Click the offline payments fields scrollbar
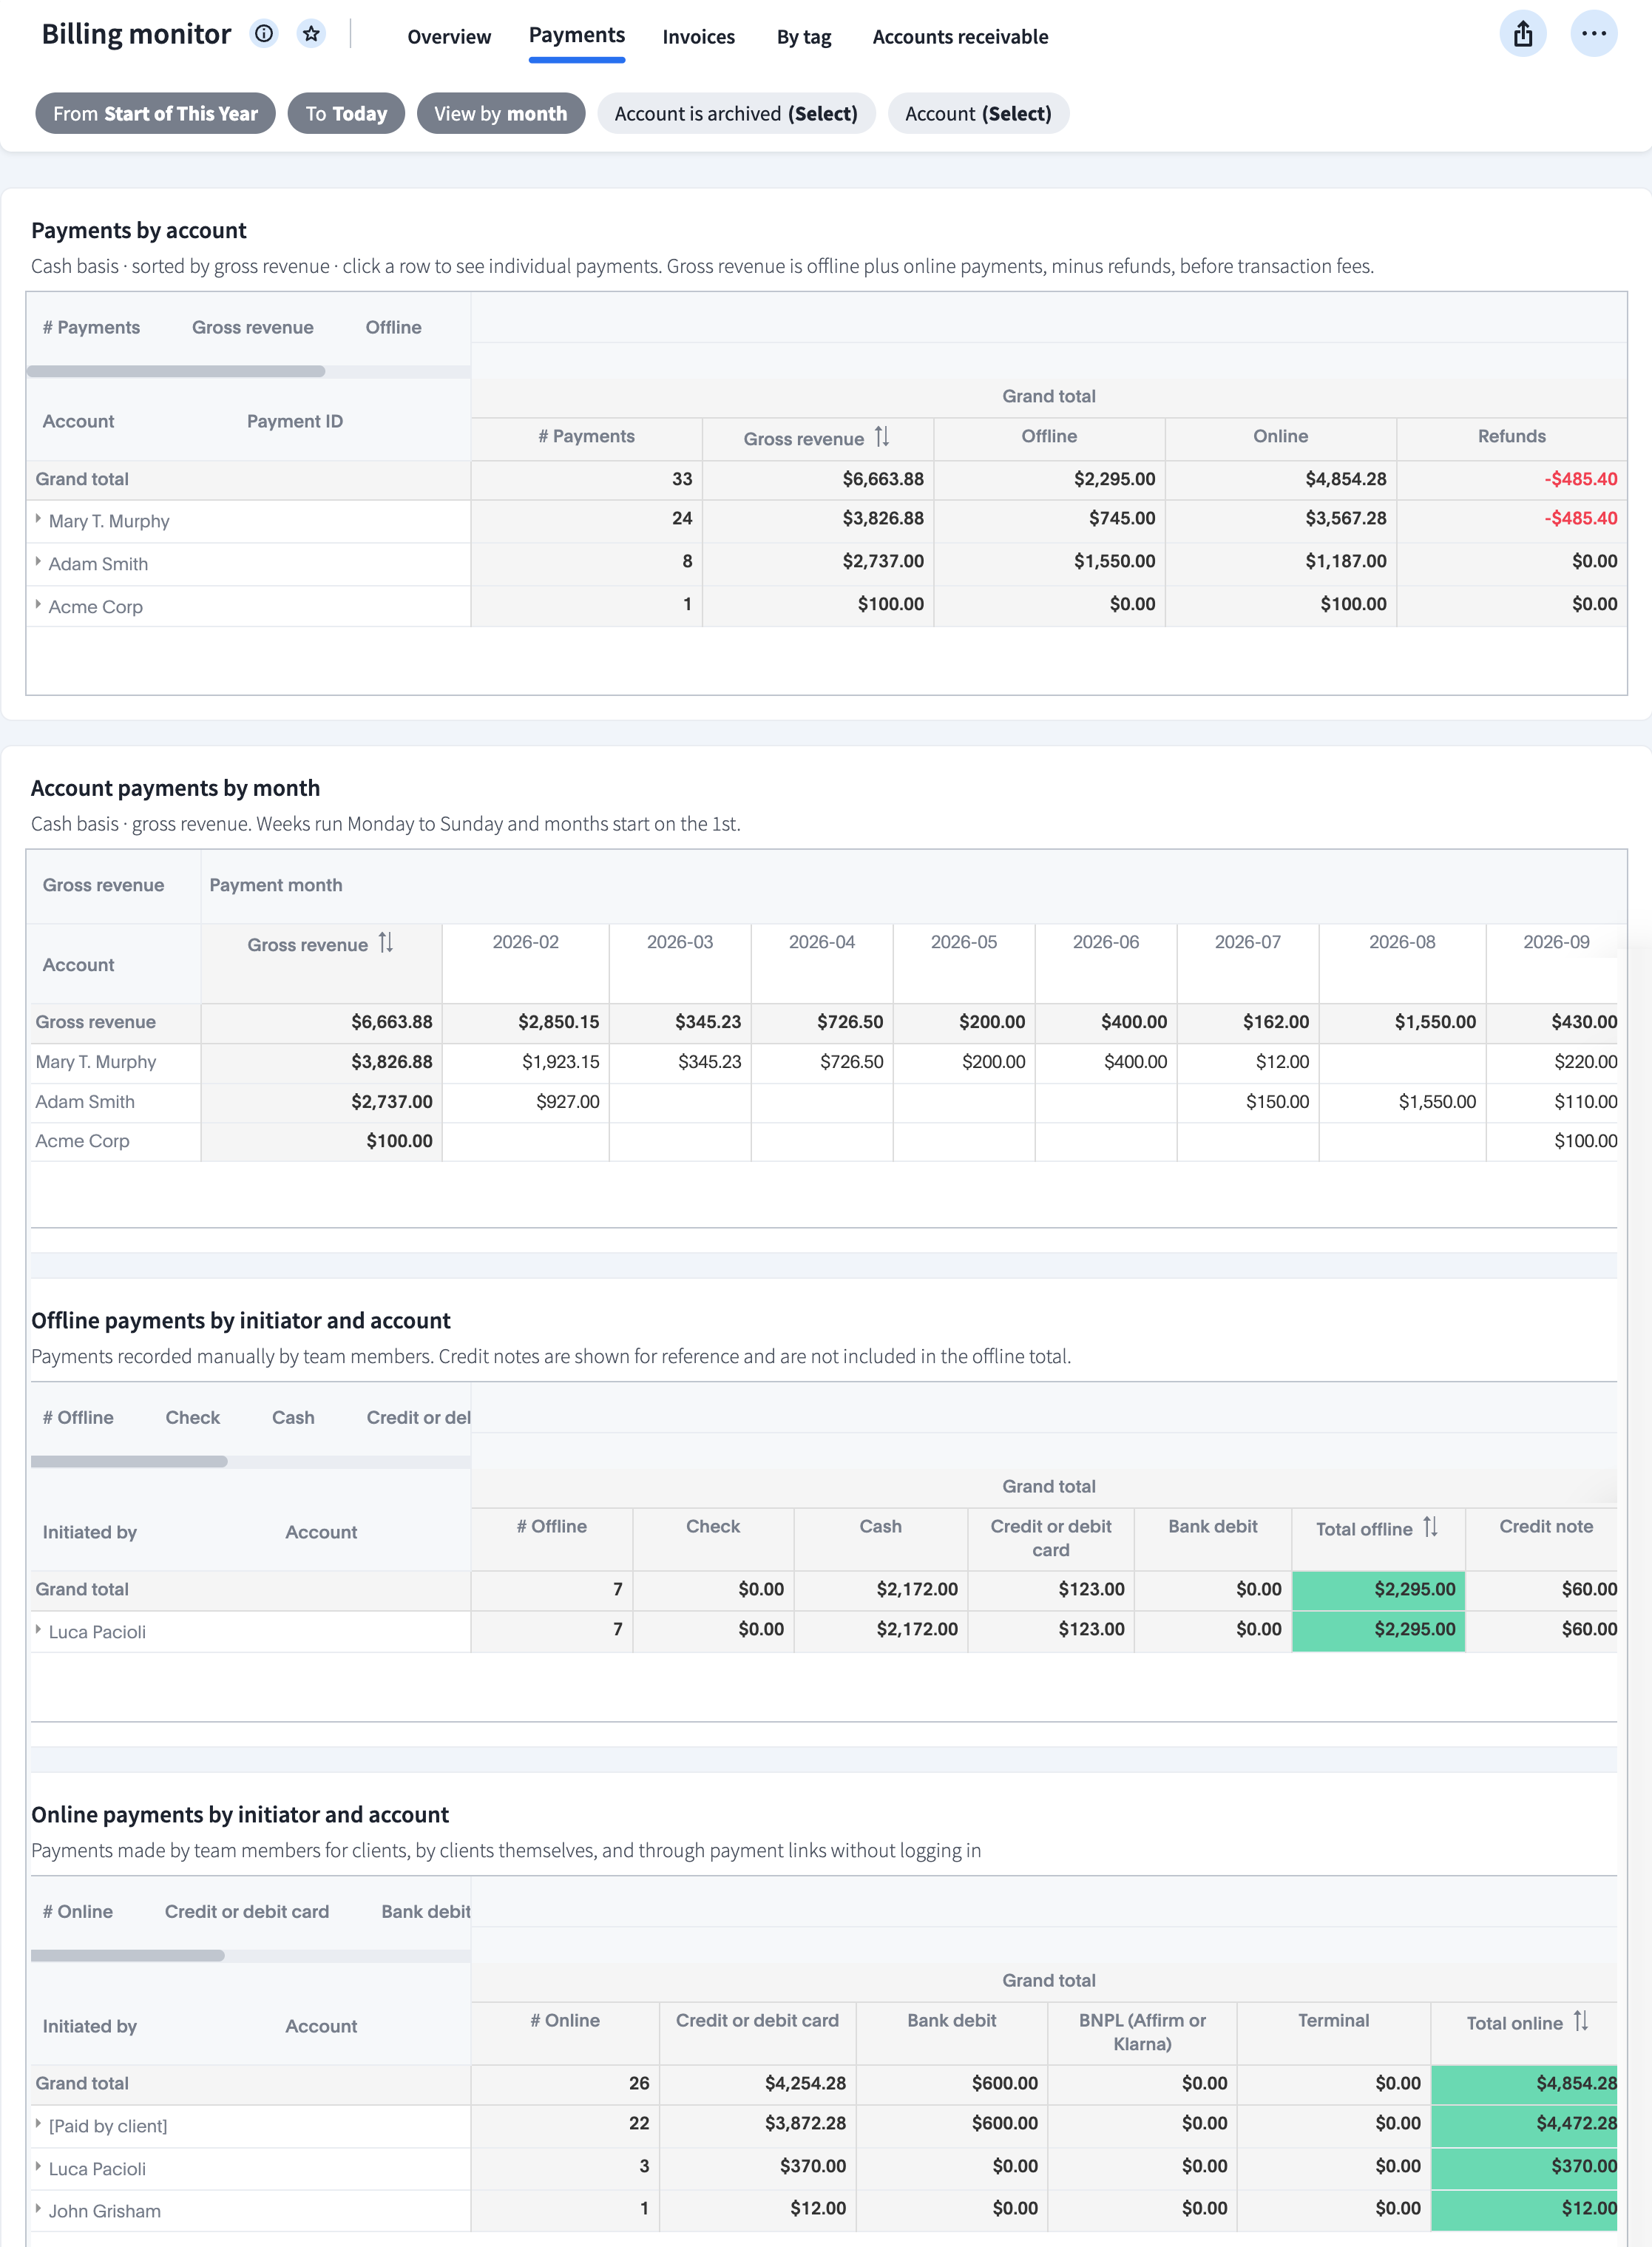The image size is (1652, 2247). [x=129, y=1461]
